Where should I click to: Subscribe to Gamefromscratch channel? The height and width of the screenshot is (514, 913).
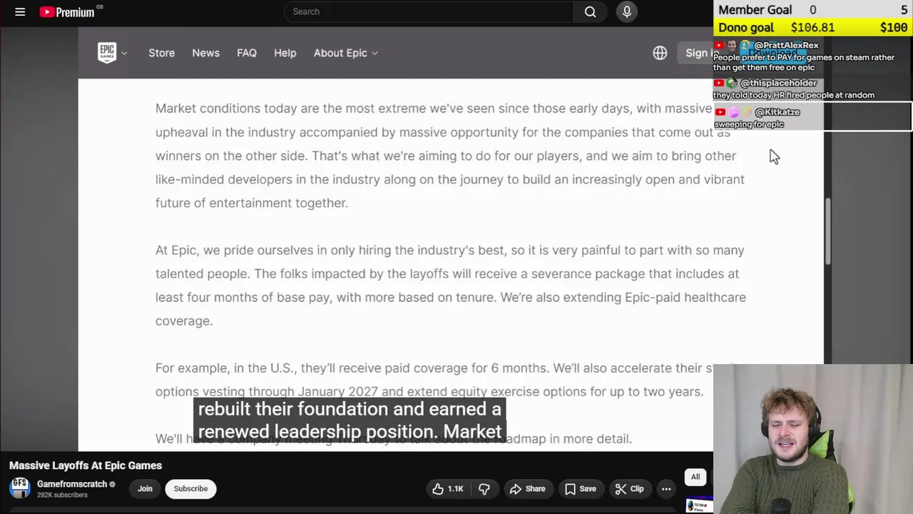(x=190, y=488)
